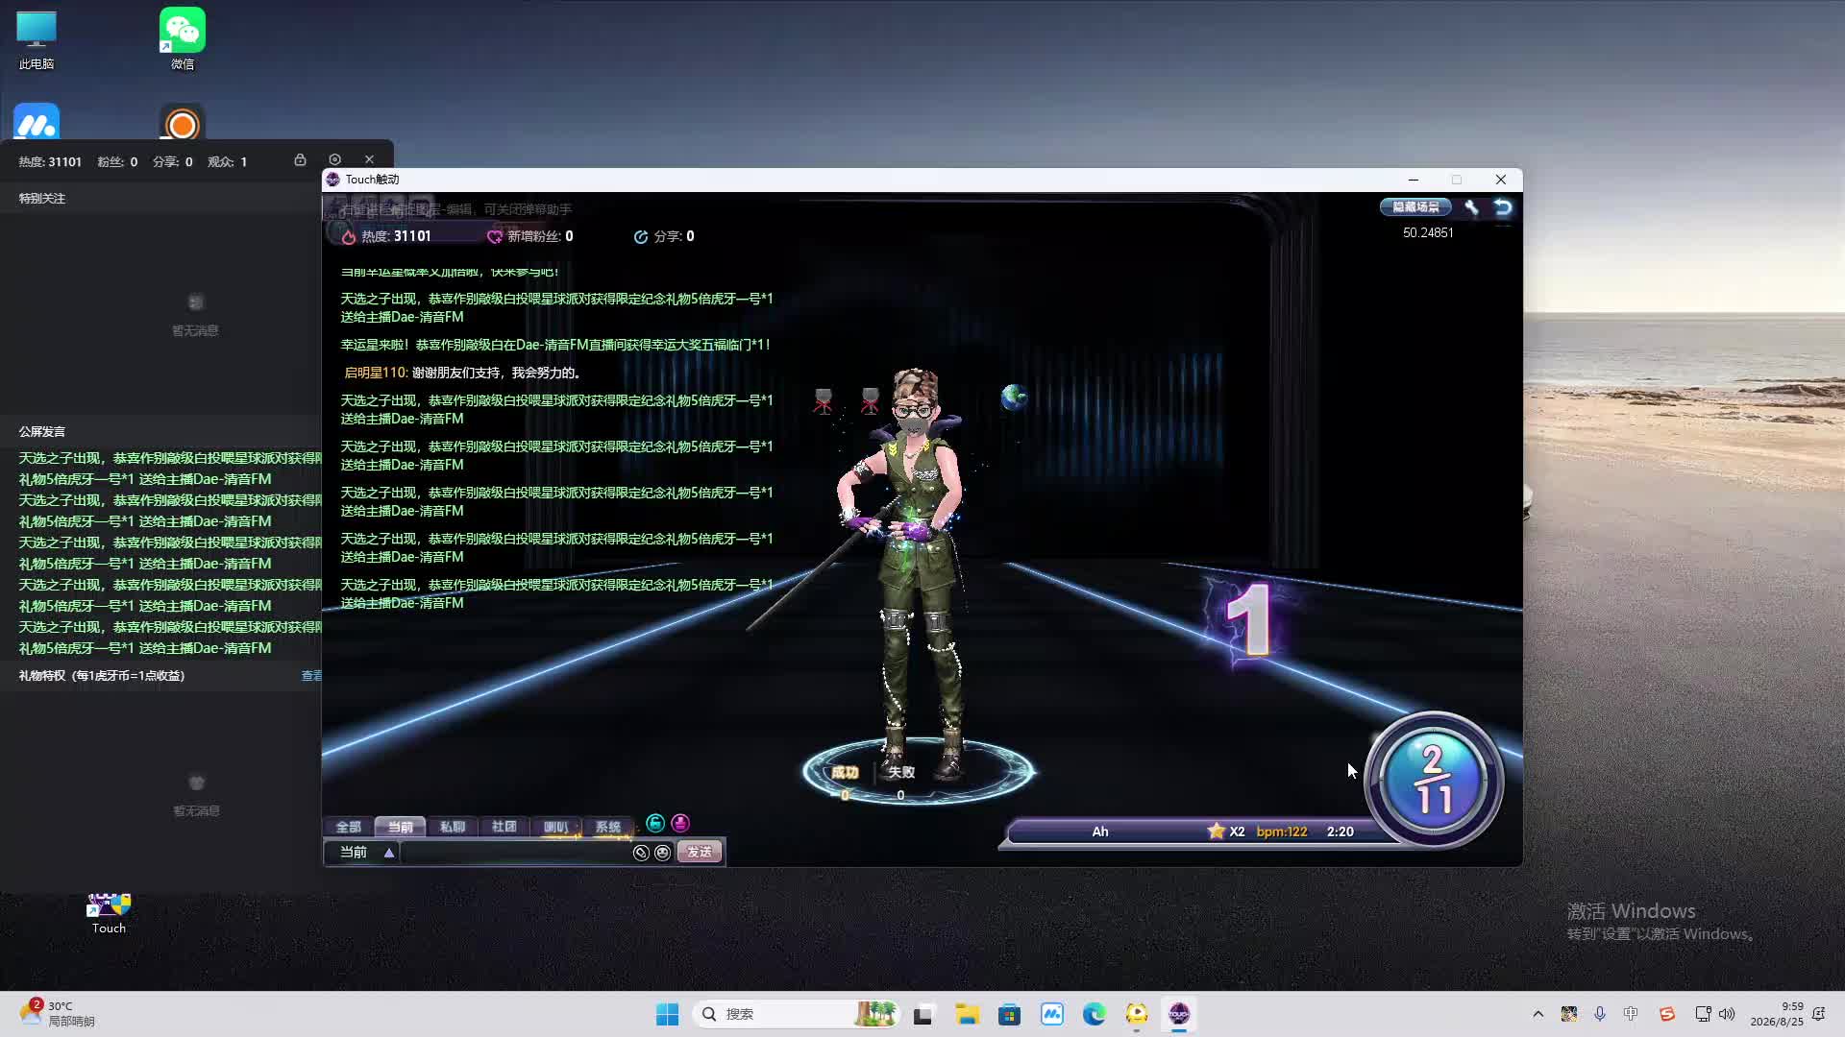
Task: Switch to the 系统 chat tab
Action: point(607,827)
